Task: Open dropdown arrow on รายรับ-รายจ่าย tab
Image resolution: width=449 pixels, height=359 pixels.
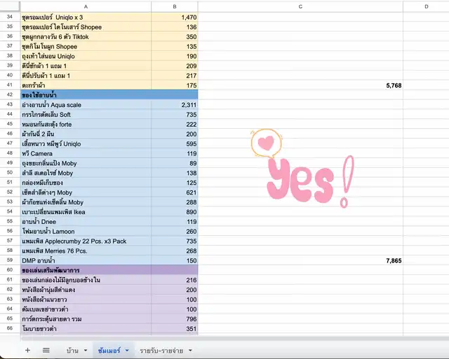Action: pyautogui.click(x=189, y=350)
